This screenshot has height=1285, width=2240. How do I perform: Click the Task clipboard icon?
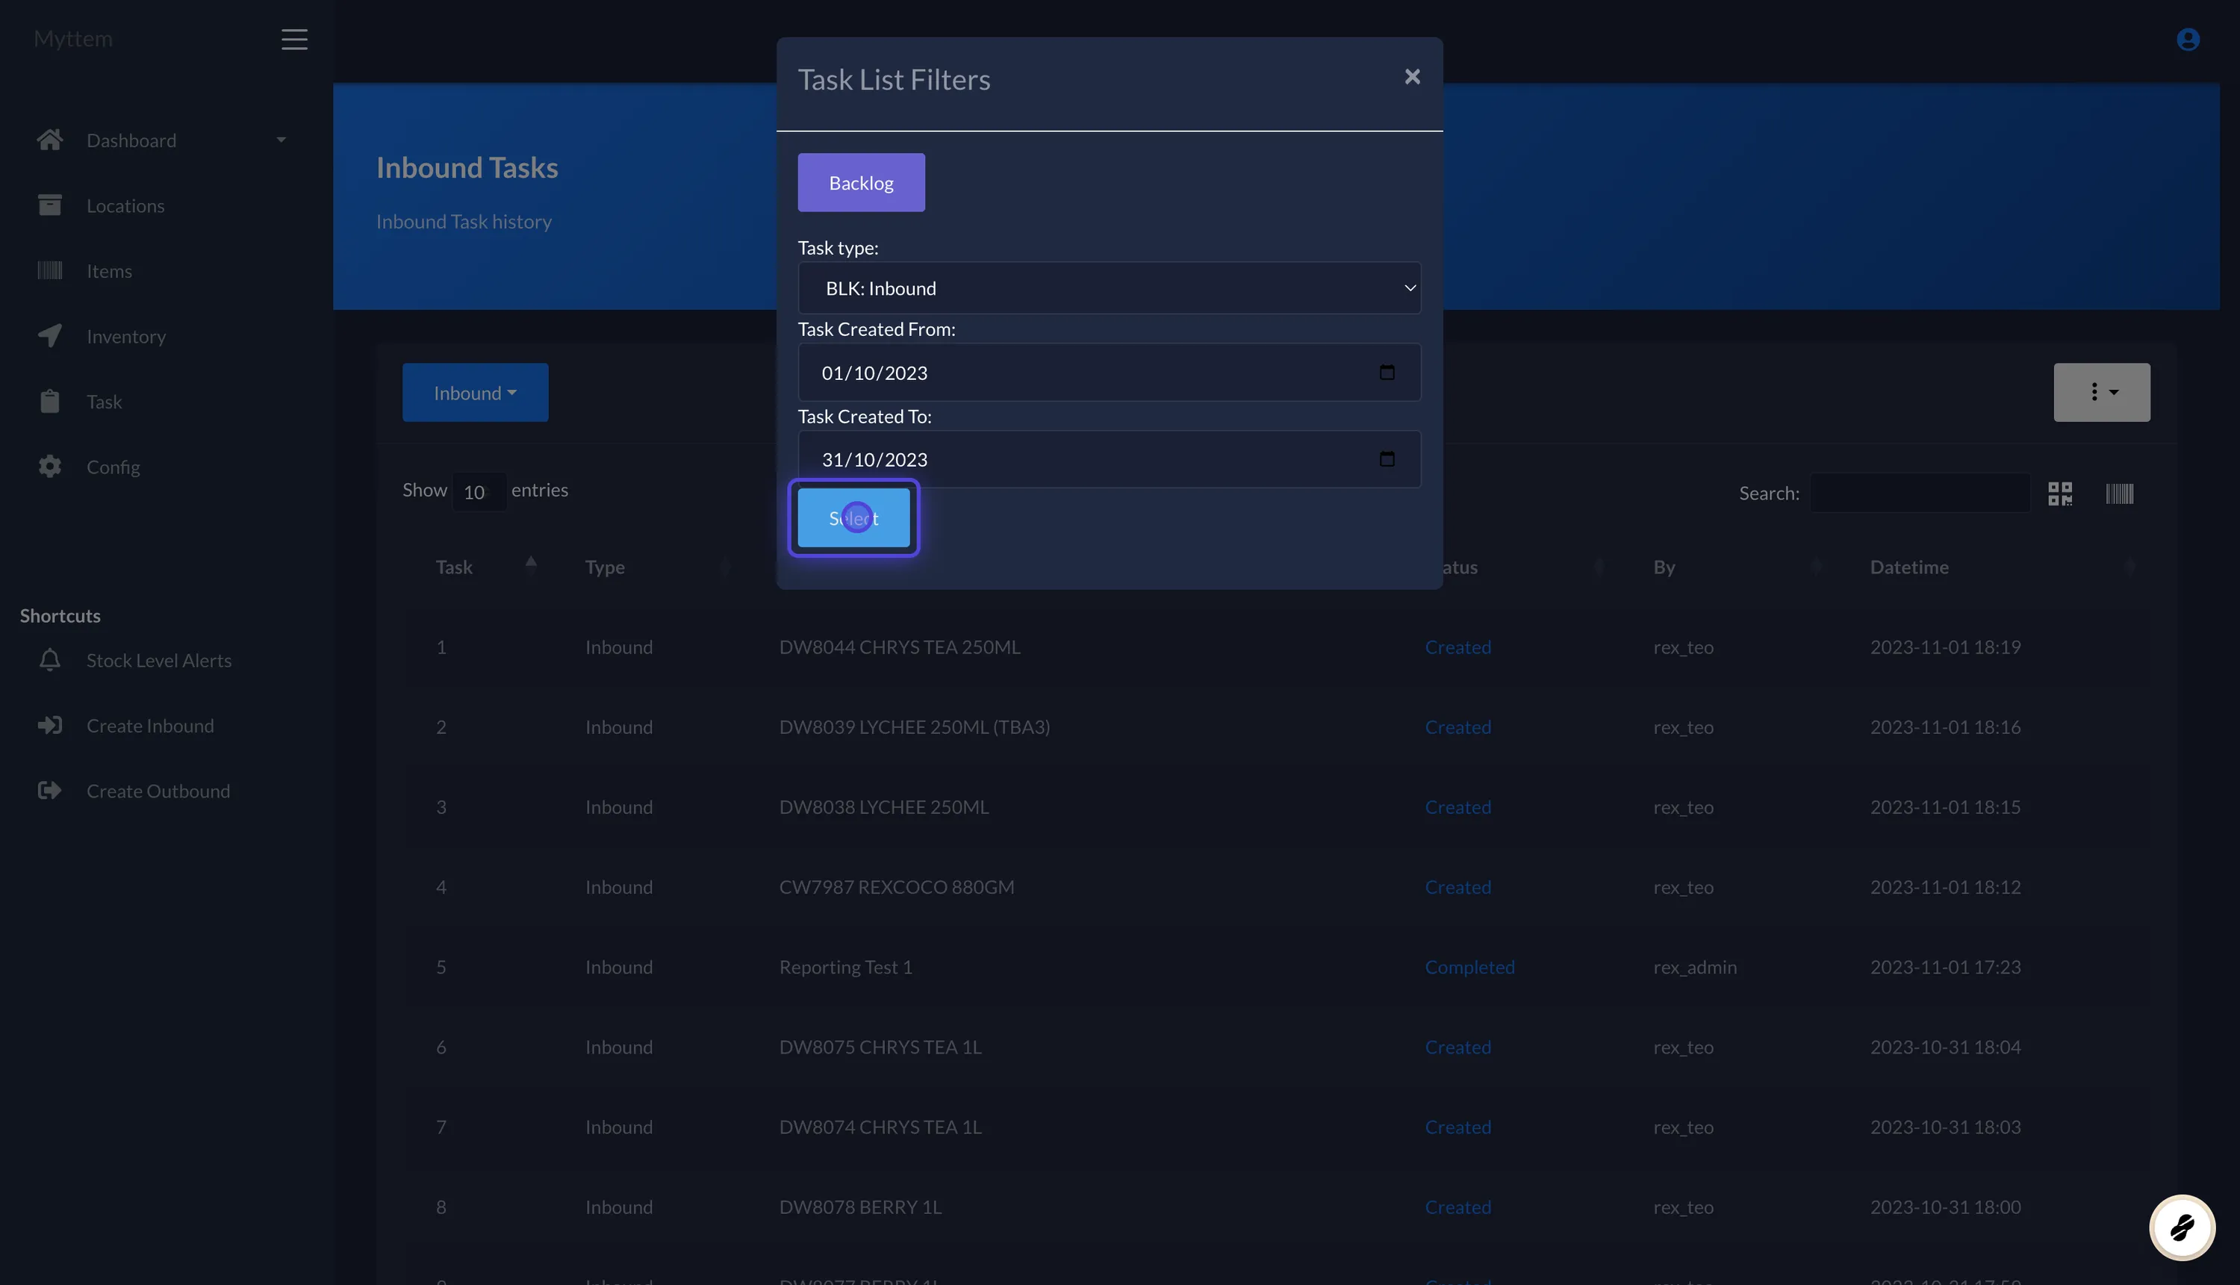click(49, 401)
